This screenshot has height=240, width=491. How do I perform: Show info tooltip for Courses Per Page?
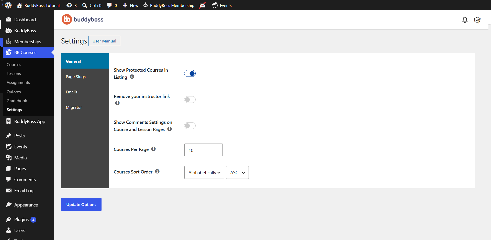153,149
